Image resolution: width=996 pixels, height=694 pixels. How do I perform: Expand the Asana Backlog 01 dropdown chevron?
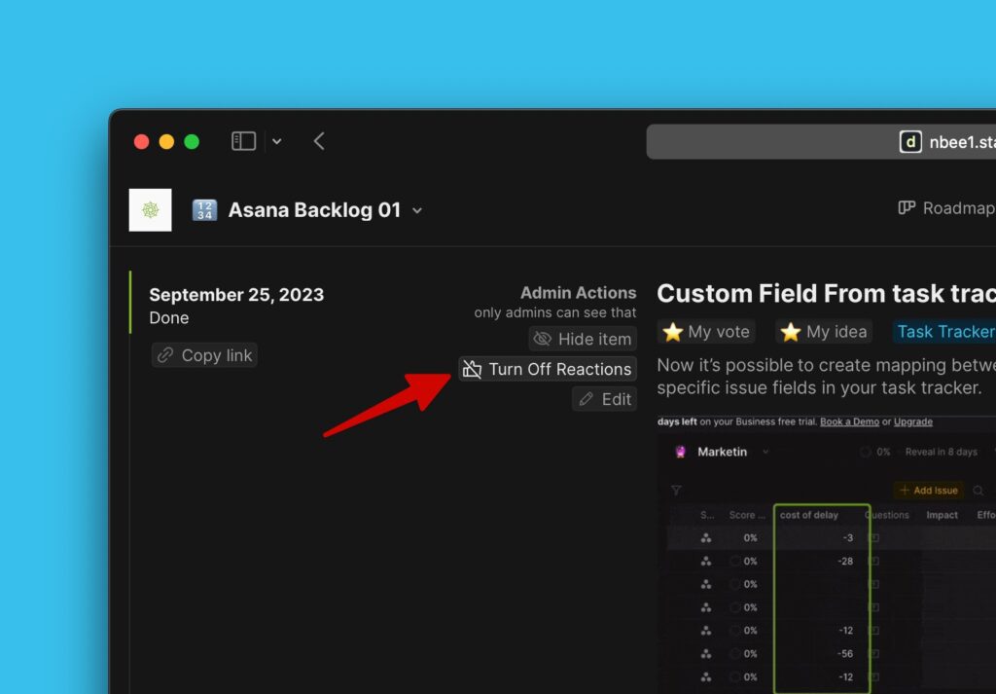coord(417,211)
